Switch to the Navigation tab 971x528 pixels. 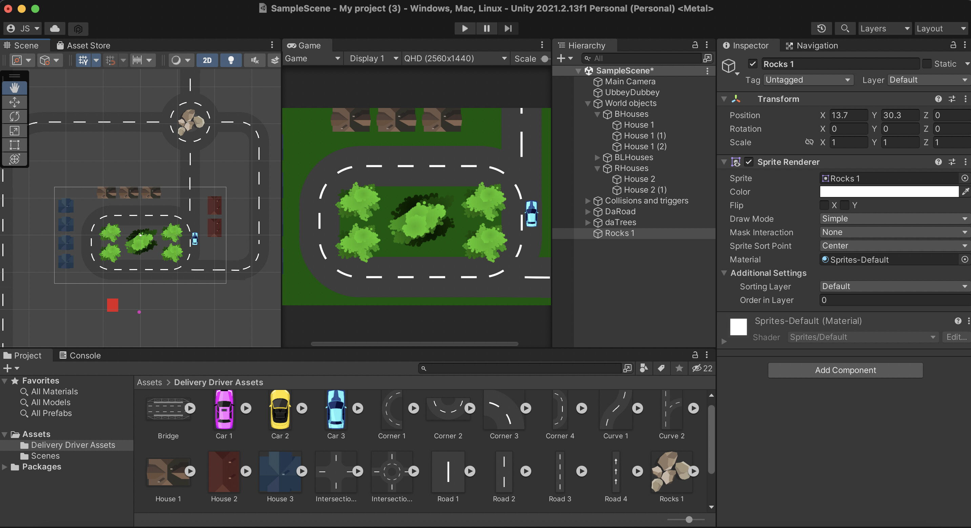(811, 46)
